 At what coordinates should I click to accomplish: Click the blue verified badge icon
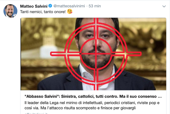coord(50,6)
